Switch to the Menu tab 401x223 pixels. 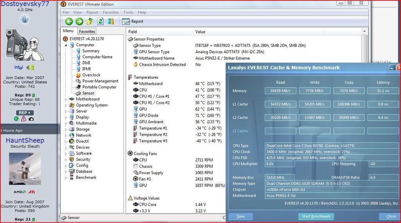pos(68,31)
